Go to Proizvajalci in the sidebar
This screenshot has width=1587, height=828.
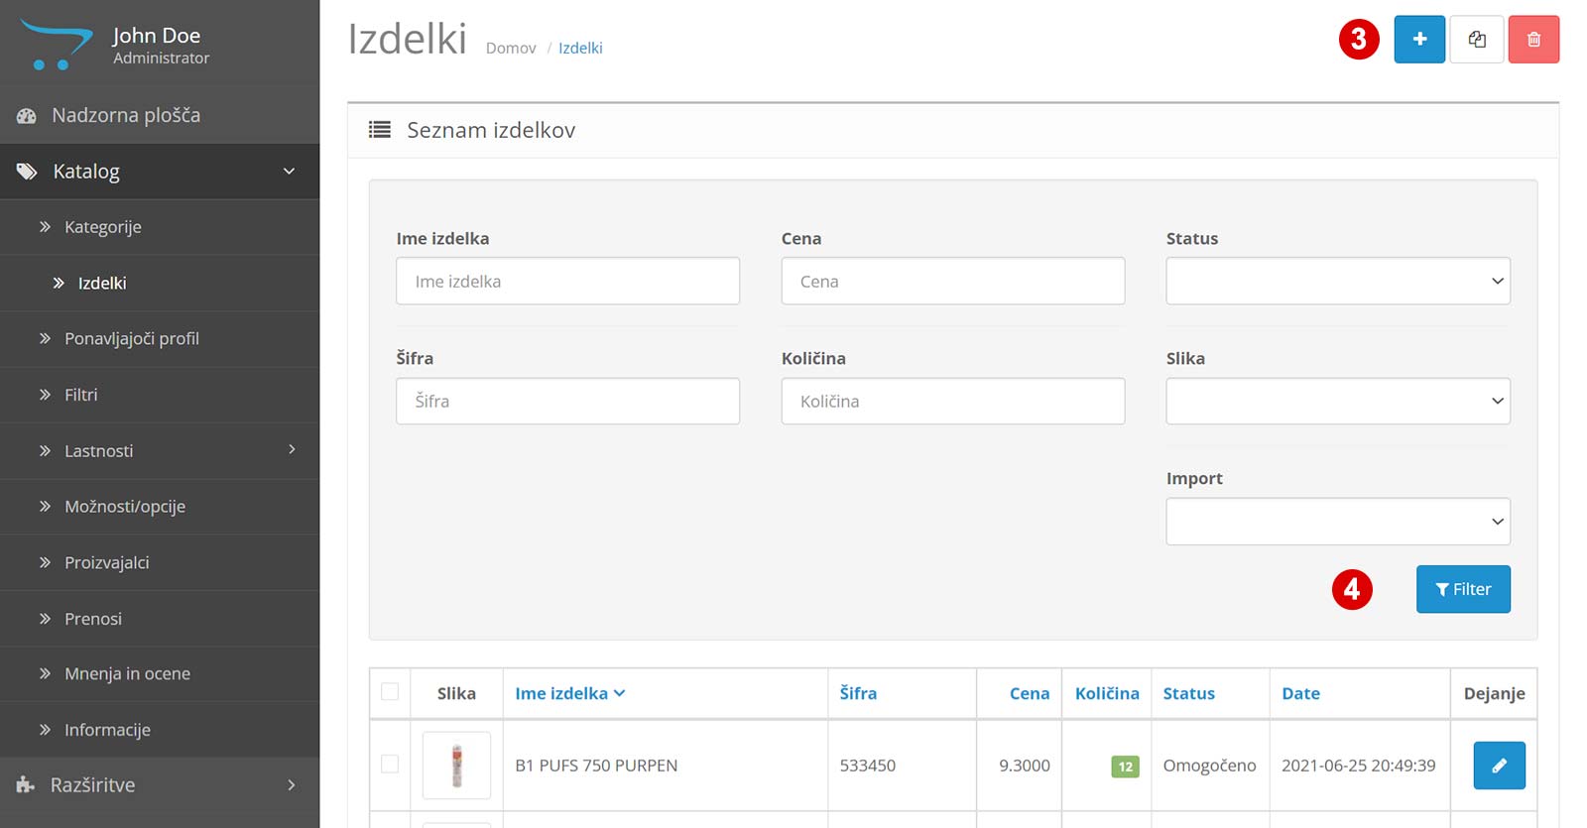[x=107, y=562]
